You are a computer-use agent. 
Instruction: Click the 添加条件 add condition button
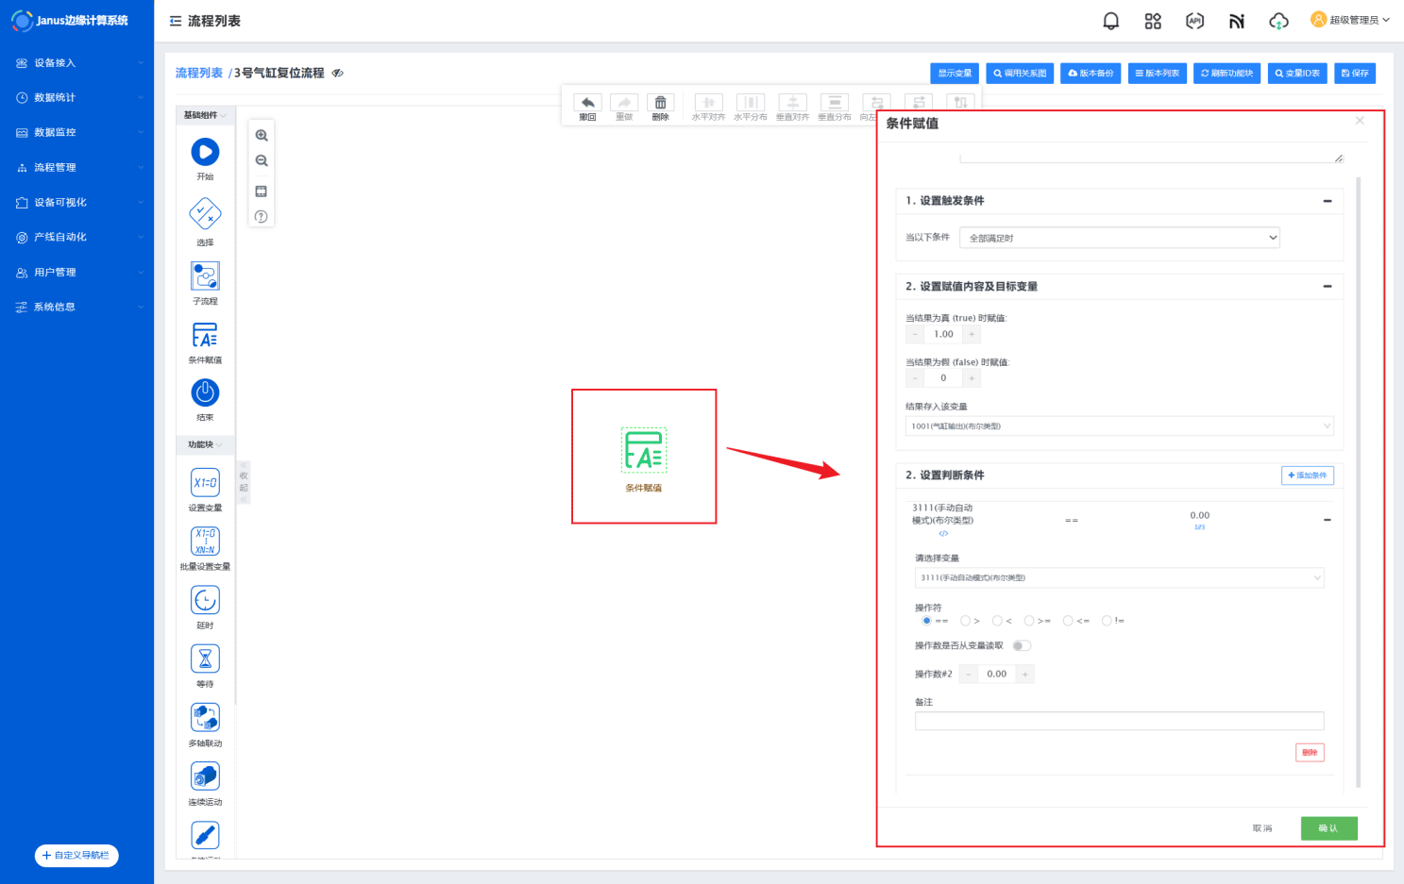click(1307, 475)
